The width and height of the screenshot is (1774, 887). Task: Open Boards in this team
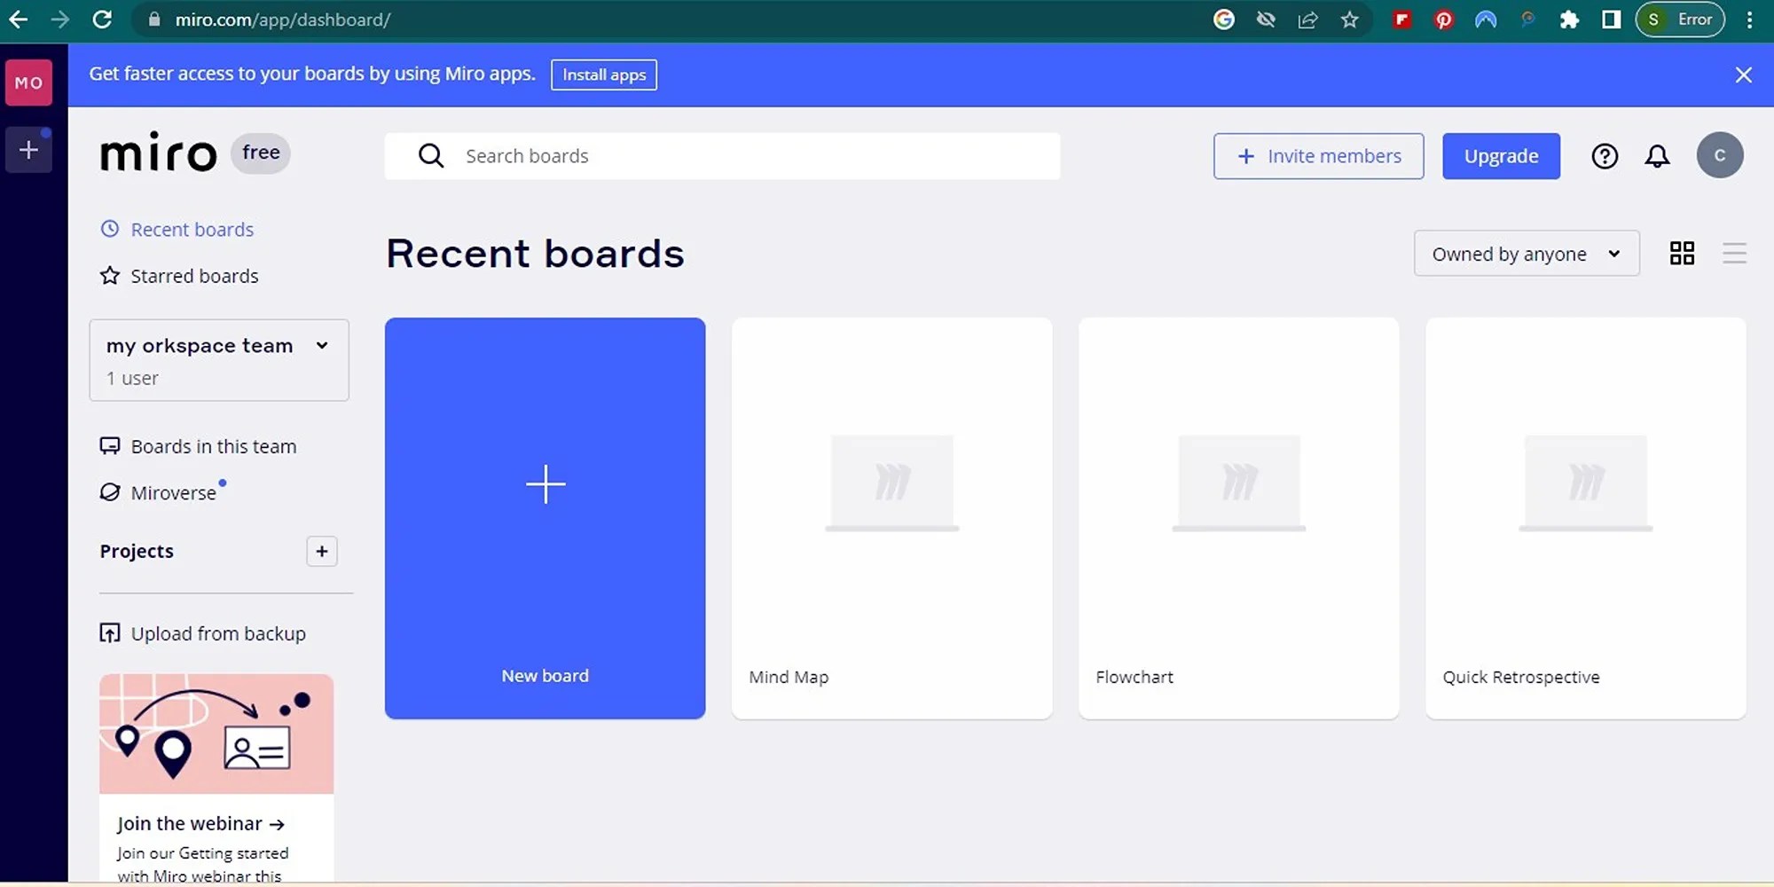tap(199, 446)
